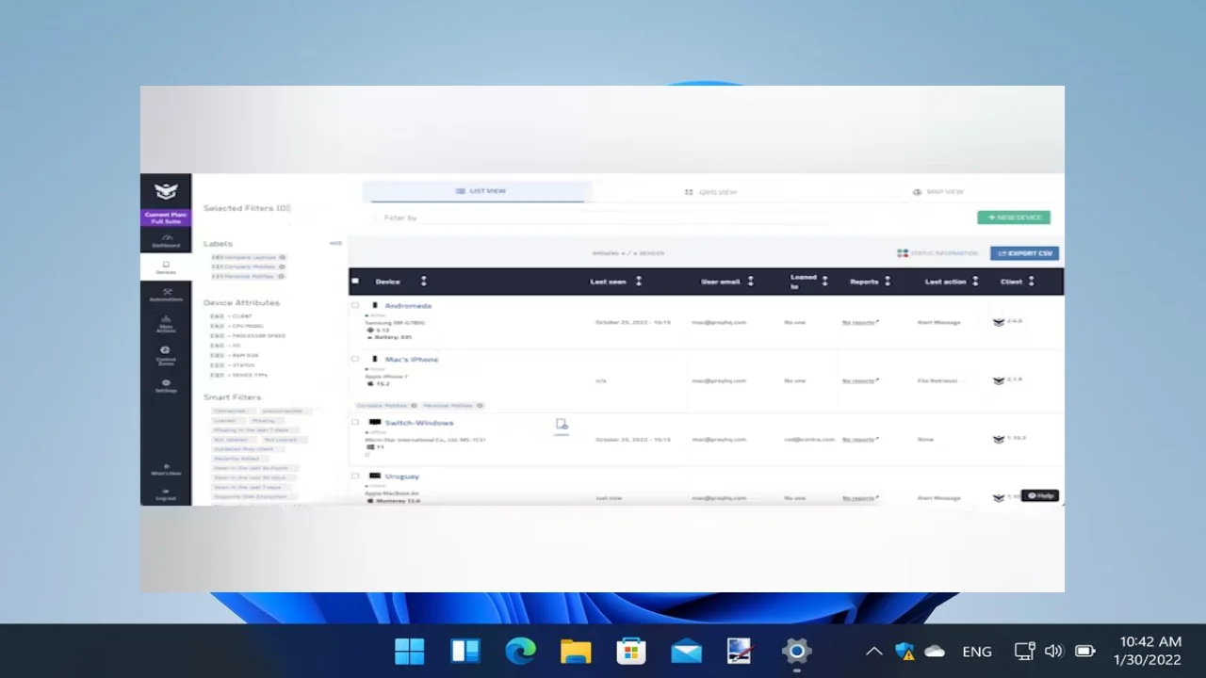Click the Windows Start button
Image resolution: width=1206 pixels, height=678 pixels.
410,651
